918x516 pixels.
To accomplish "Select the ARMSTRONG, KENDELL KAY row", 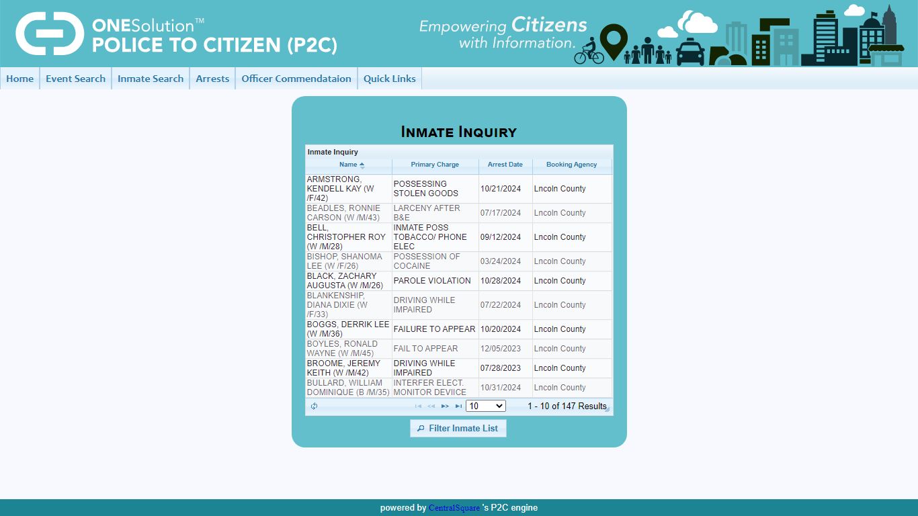I will tap(459, 189).
